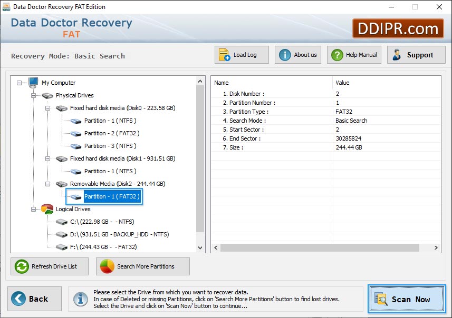This screenshot has width=452, height=318.
Task: Select Partition - 1 (NTFS) under Disk0
Action: tap(110, 121)
